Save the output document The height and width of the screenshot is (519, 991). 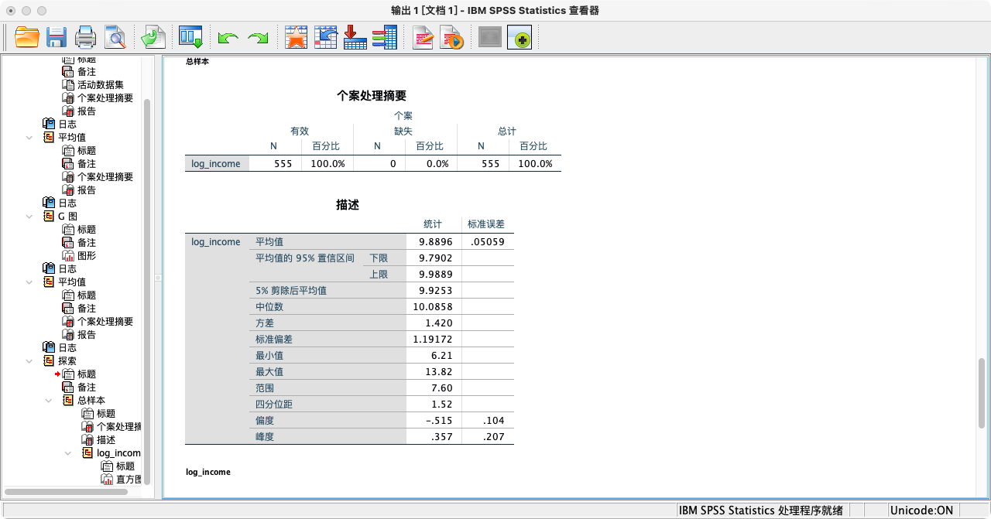pyautogui.click(x=56, y=37)
